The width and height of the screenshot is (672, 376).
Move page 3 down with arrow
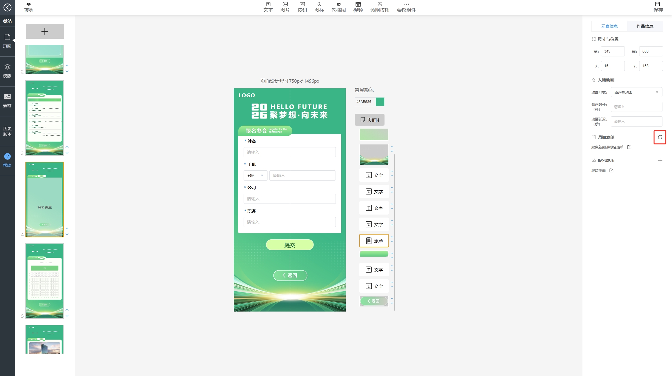67,153
